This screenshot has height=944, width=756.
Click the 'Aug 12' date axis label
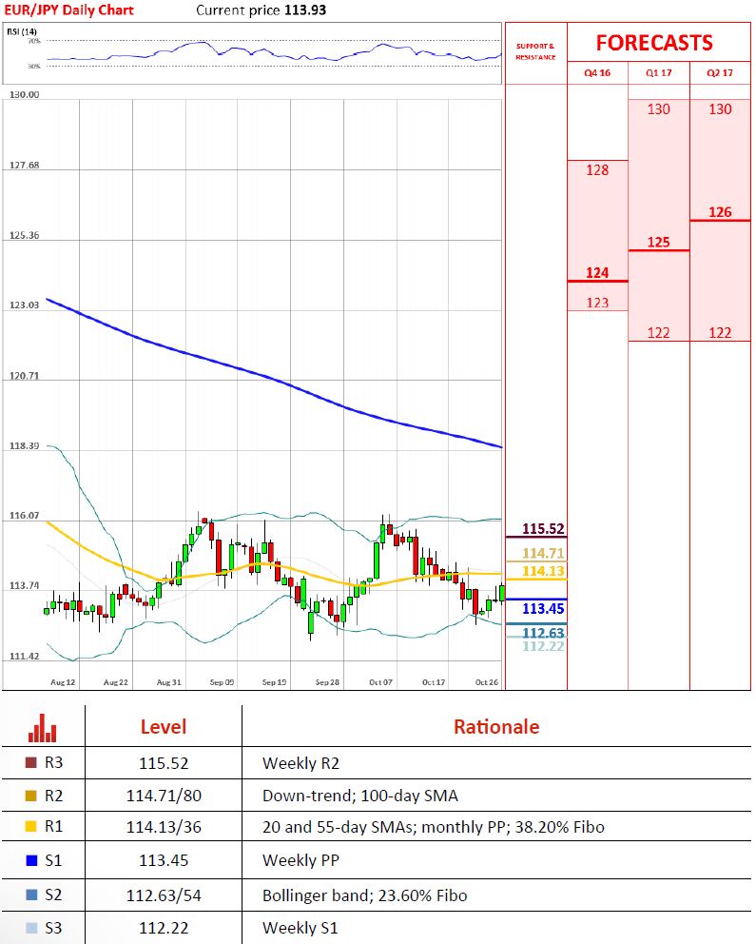pos(63,682)
